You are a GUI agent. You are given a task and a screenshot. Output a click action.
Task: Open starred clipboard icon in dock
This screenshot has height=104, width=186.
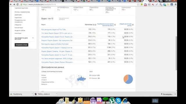(80, 101)
